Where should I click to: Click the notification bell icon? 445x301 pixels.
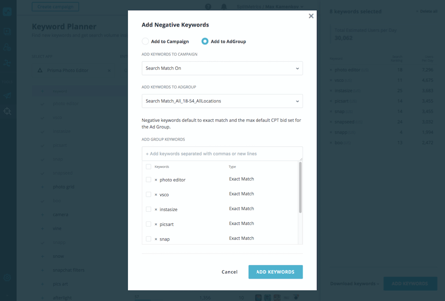[224, 6]
